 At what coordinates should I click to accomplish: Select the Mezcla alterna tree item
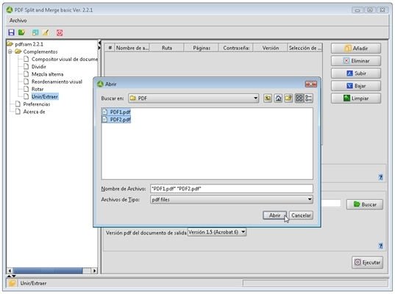(x=47, y=74)
